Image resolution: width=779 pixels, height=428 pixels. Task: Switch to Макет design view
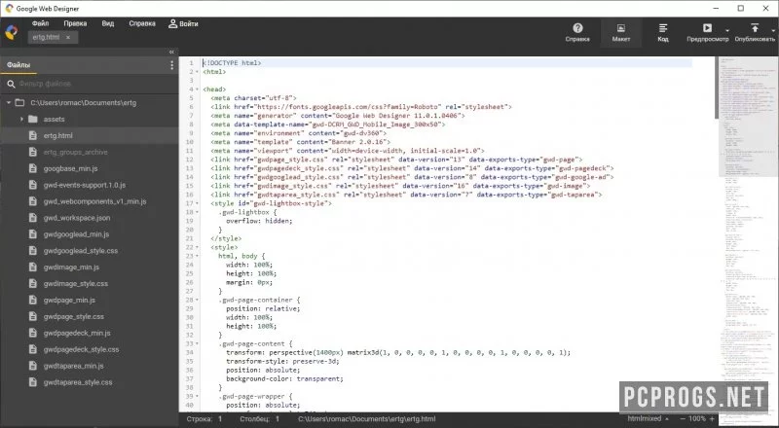pos(621,33)
